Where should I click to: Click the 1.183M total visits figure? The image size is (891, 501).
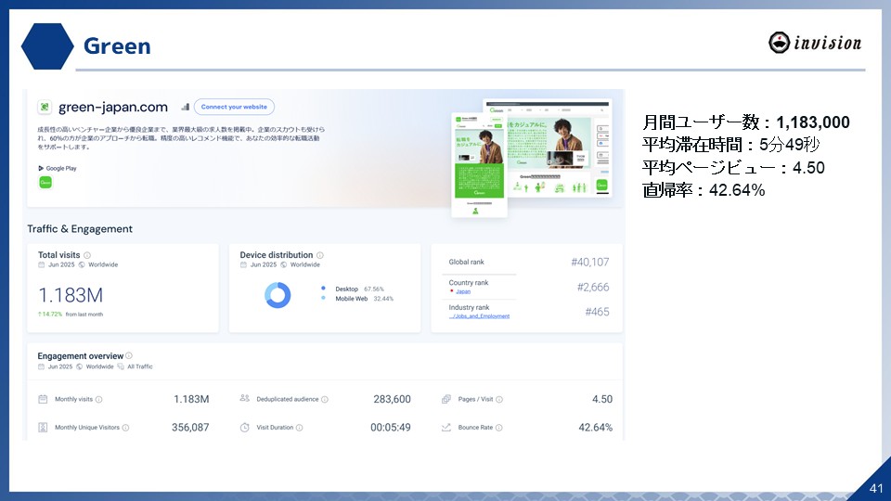pos(71,295)
